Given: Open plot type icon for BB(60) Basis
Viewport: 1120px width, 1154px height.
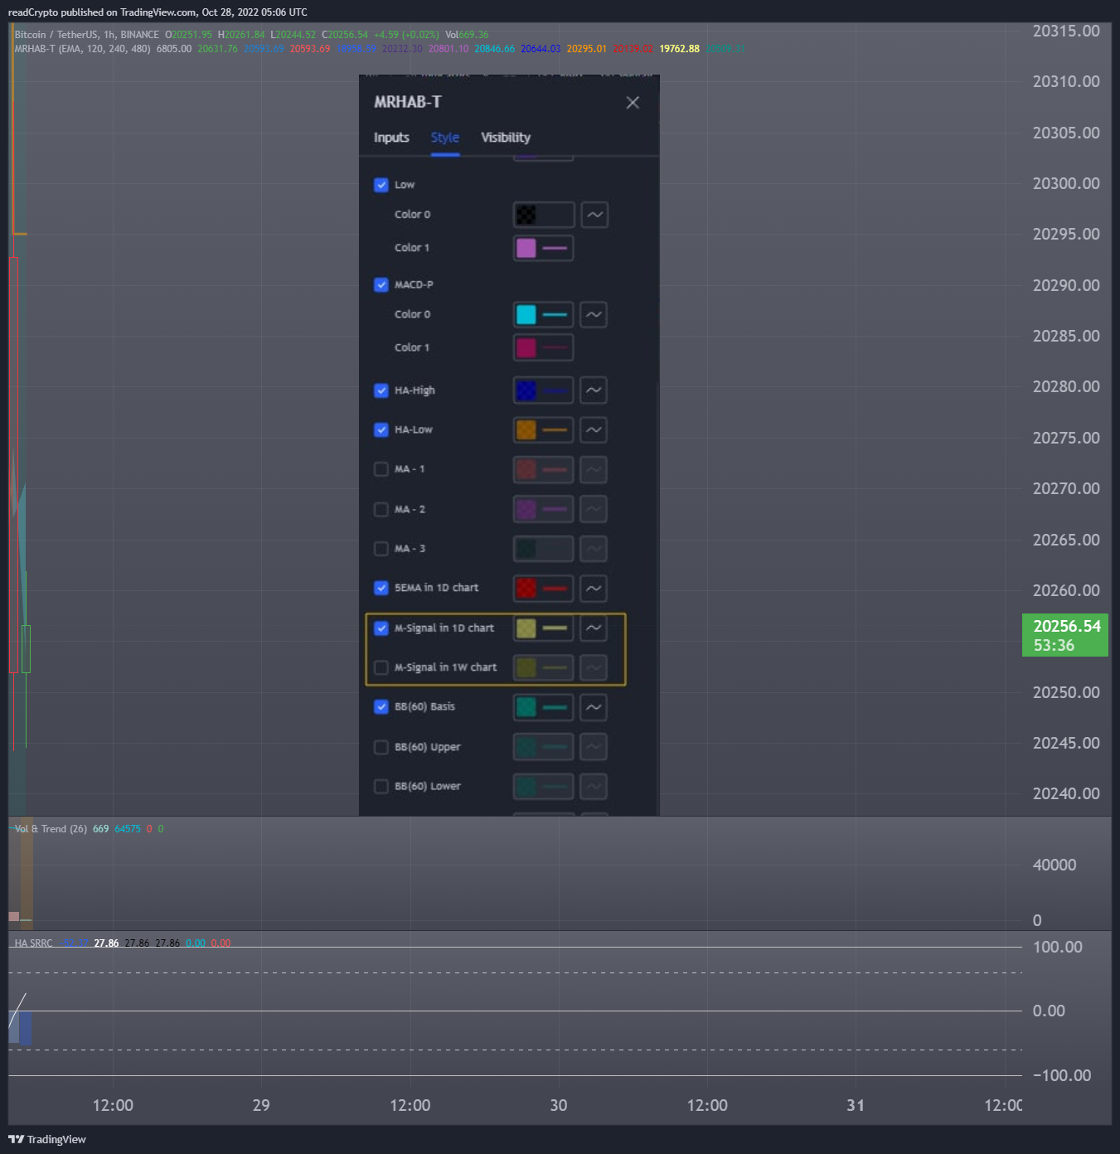Looking at the screenshot, I should coord(594,707).
